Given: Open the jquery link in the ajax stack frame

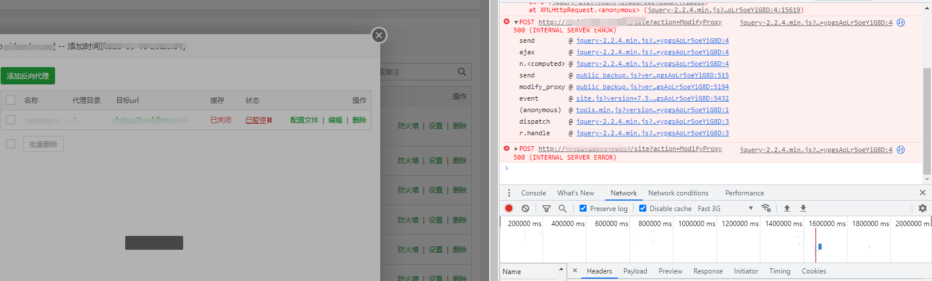Looking at the screenshot, I should point(653,52).
